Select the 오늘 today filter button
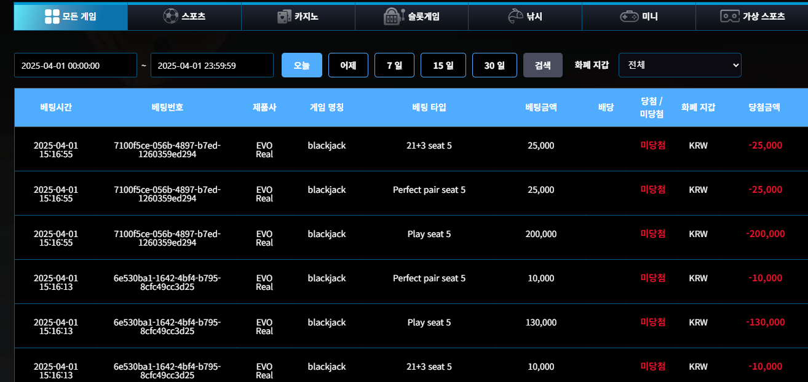Image resolution: width=808 pixels, height=382 pixels. [301, 65]
